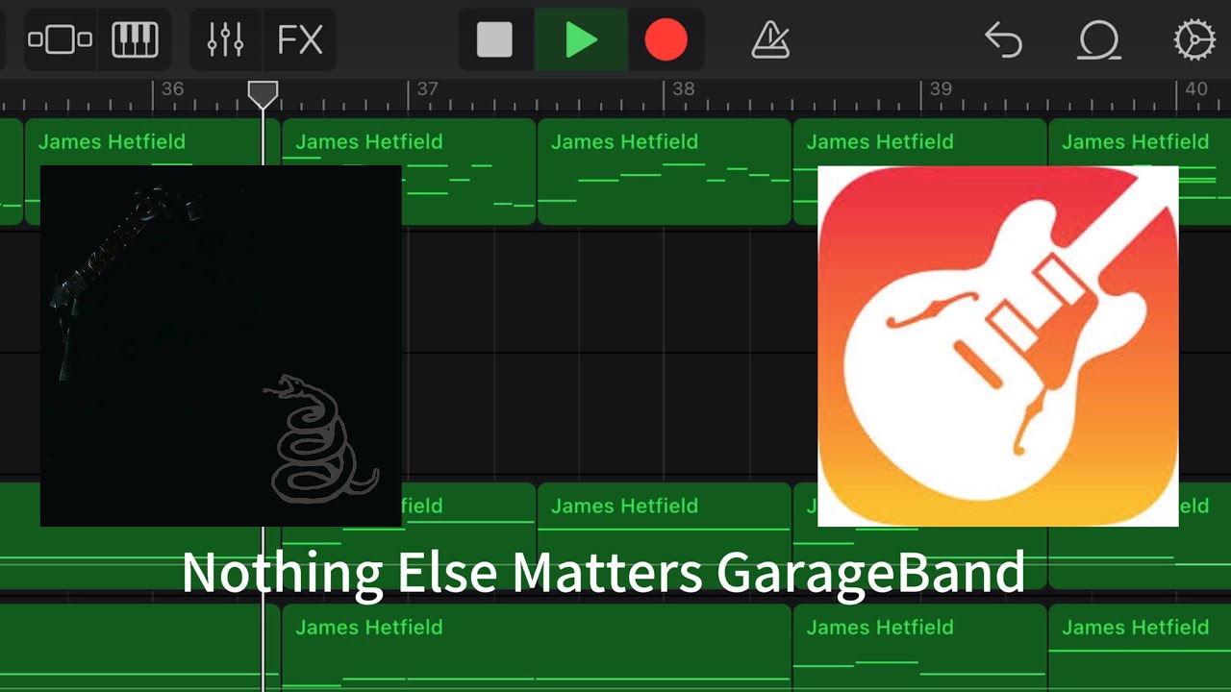Screen dimensions: 1231x692
Task: Start recording with the red button
Action: pyautogui.click(x=666, y=40)
